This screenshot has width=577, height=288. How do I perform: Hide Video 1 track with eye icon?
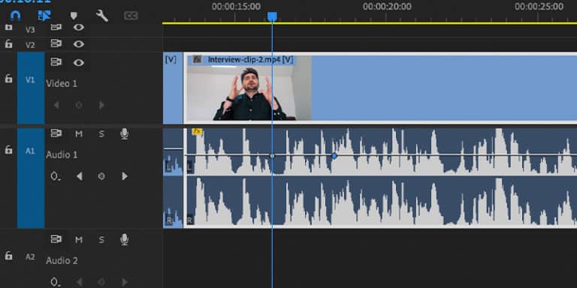78,62
